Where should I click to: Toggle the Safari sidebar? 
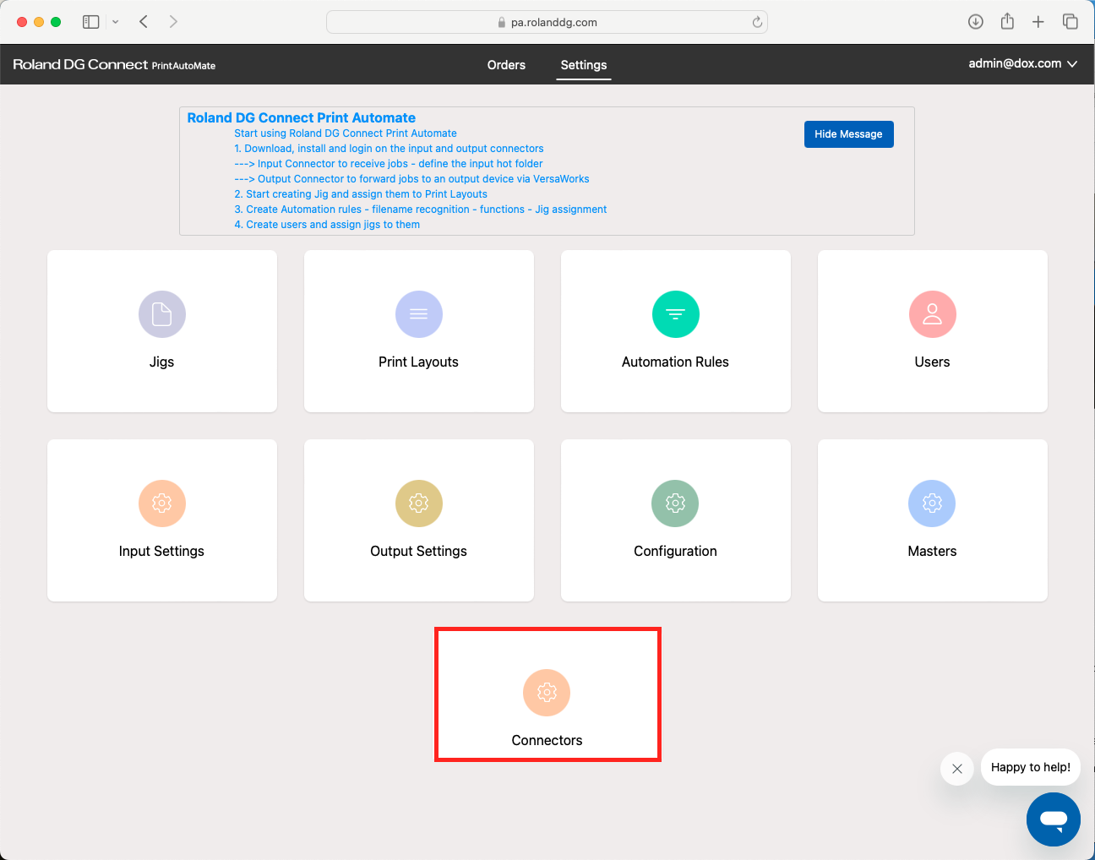pyautogui.click(x=90, y=22)
